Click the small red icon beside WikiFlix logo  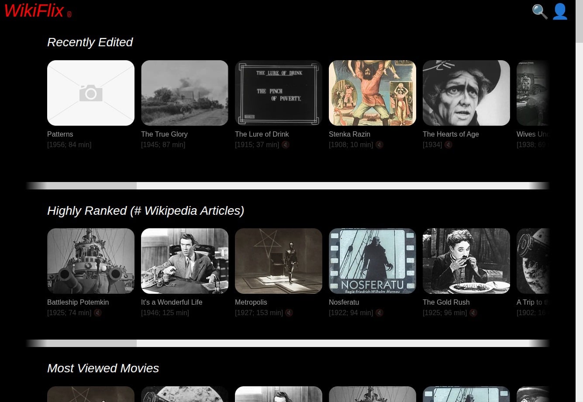(69, 14)
